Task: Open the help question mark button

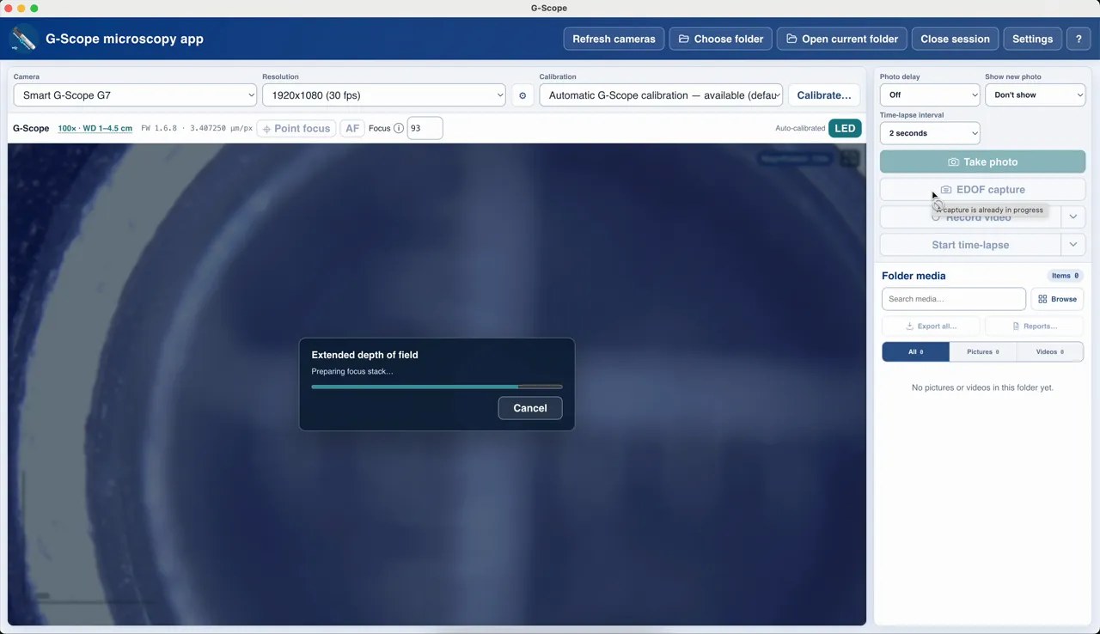Action: 1079,39
